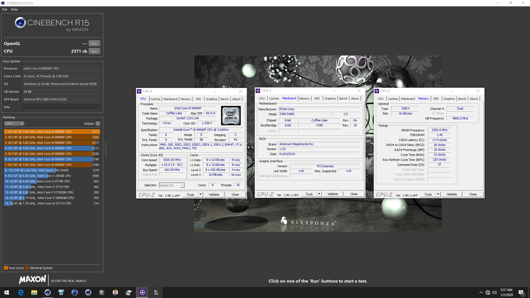This screenshot has width=530, height=298.
Task: Click Tools button in Memory CPU-Z window
Action: (428, 194)
